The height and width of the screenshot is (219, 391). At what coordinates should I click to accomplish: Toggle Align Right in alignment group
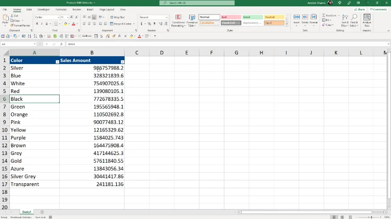point(94,23)
